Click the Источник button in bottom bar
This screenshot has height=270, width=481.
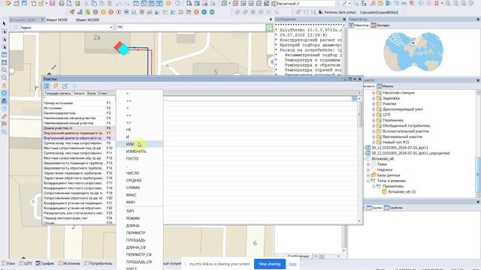coord(70,263)
